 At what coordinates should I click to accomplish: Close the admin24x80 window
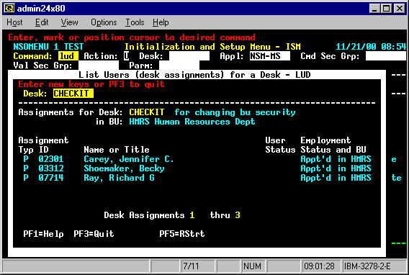(x=400, y=9)
